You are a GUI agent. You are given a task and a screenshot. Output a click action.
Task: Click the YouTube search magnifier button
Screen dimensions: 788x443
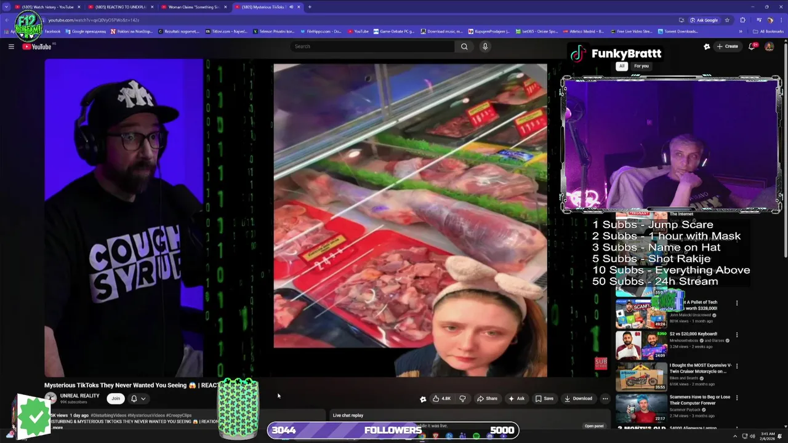coord(464,46)
